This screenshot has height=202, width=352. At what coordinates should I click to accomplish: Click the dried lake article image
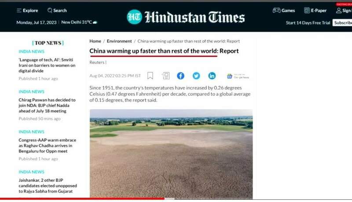point(171,154)
